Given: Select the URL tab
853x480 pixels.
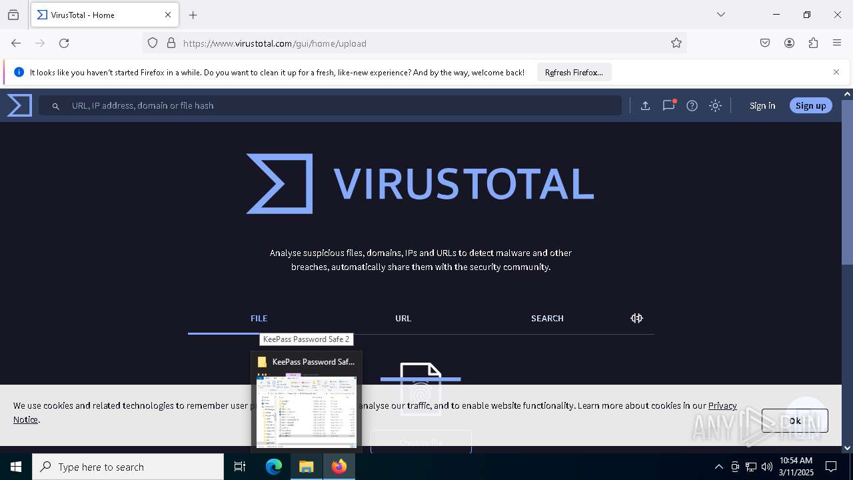Looking at the screenshot, I should point(403,318).
